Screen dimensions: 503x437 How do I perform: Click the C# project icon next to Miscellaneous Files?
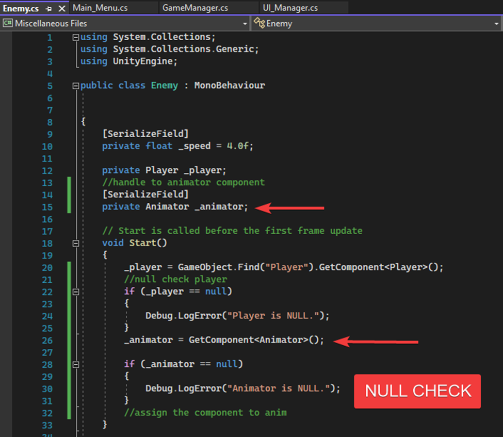click(x=7, y=23)
